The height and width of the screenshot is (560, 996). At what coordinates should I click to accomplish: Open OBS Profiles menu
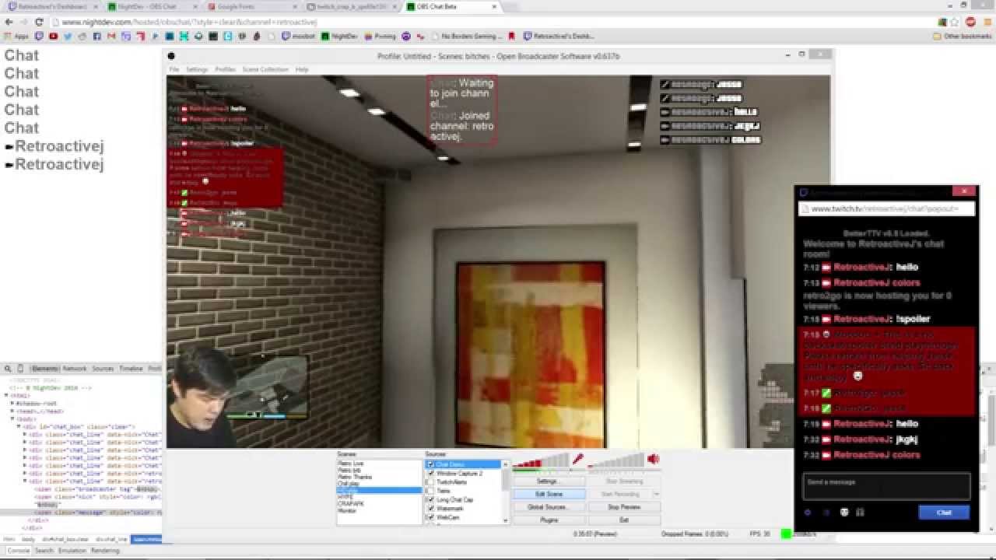click(x=225, y=69)
